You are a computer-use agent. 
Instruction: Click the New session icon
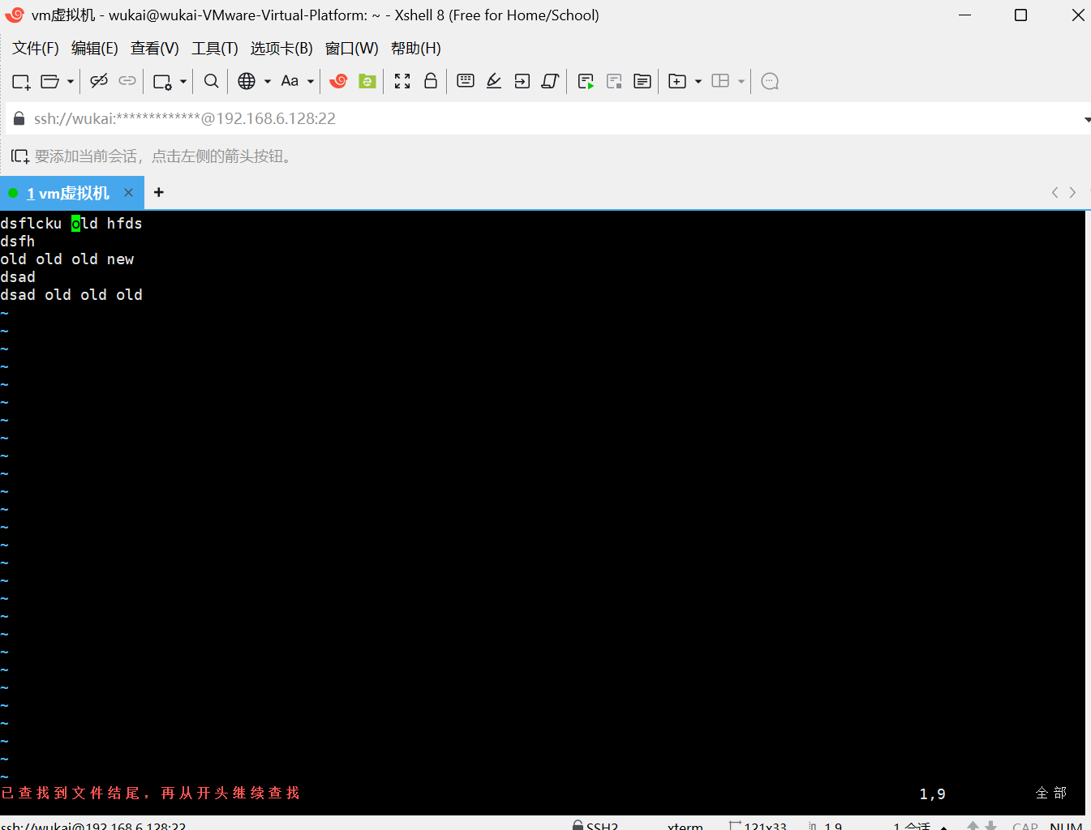(21, 81)
